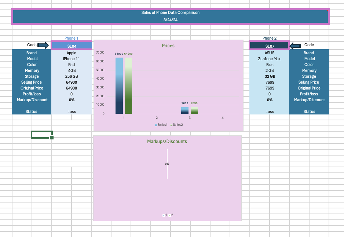This screenshot has width=344, height=237.
Task: Click the Prices chart title
Action: click(x=168, y=46)
